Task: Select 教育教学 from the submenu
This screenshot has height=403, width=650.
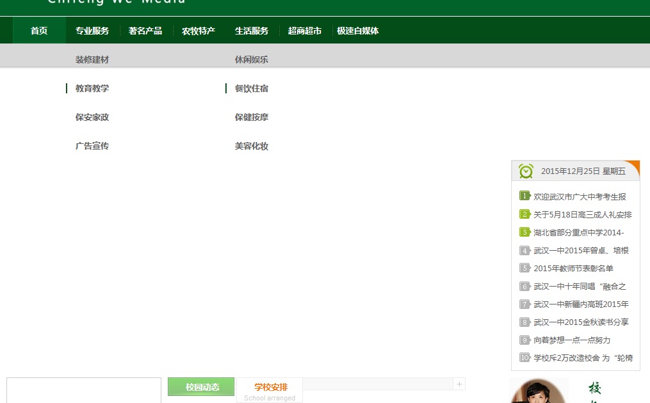Action: 92,88
